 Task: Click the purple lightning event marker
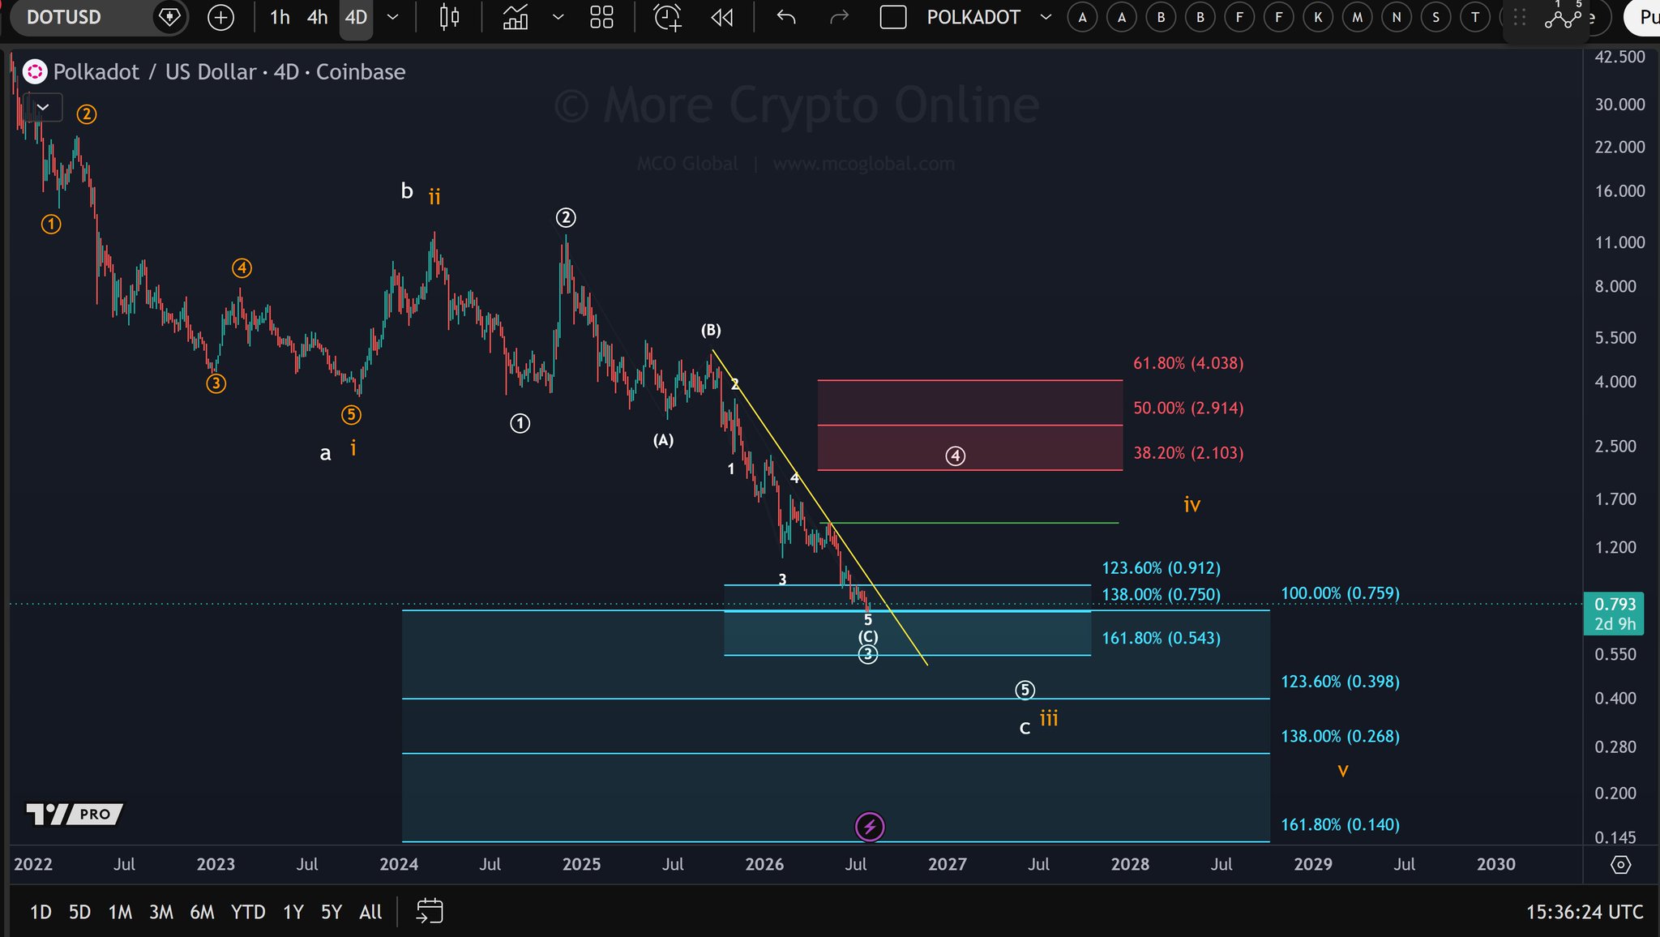pos(870,827)
